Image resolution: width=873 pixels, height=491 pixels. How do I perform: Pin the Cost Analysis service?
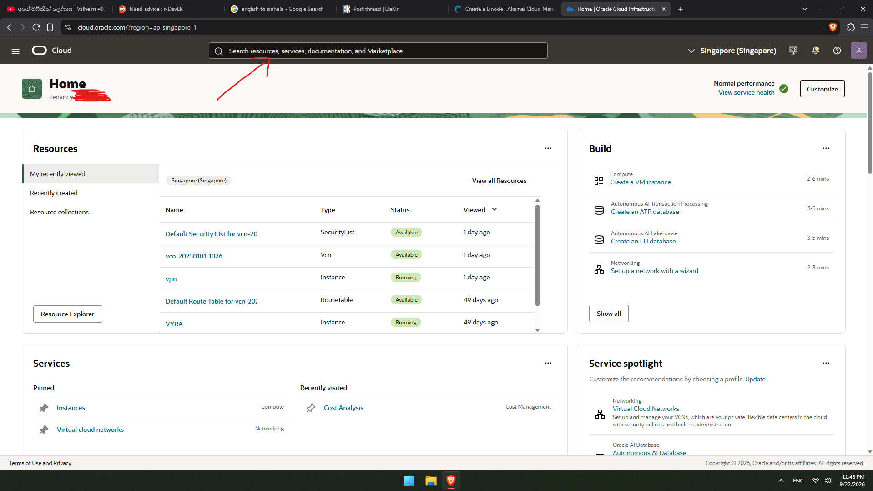coord(311,408)
